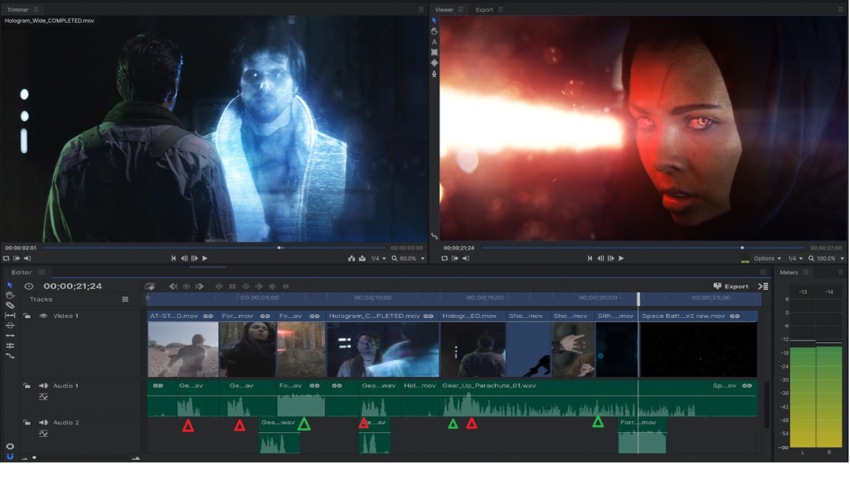Toggle lock on Audio 1 track

click(x=27, y=386)
